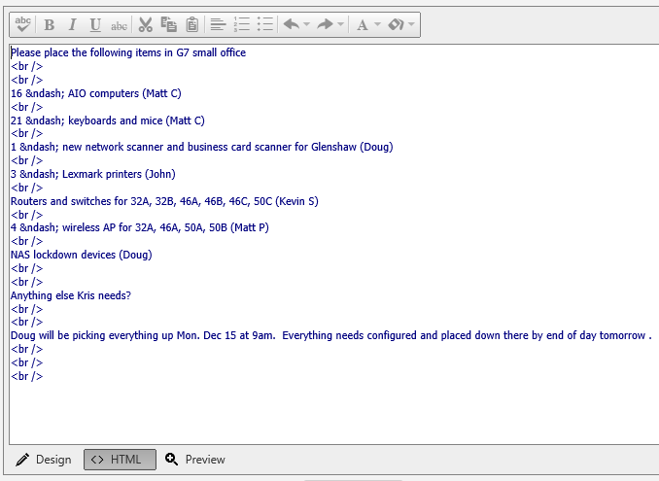Open the undo history dropdown arrow
The image size is (659, 481).
307,25
